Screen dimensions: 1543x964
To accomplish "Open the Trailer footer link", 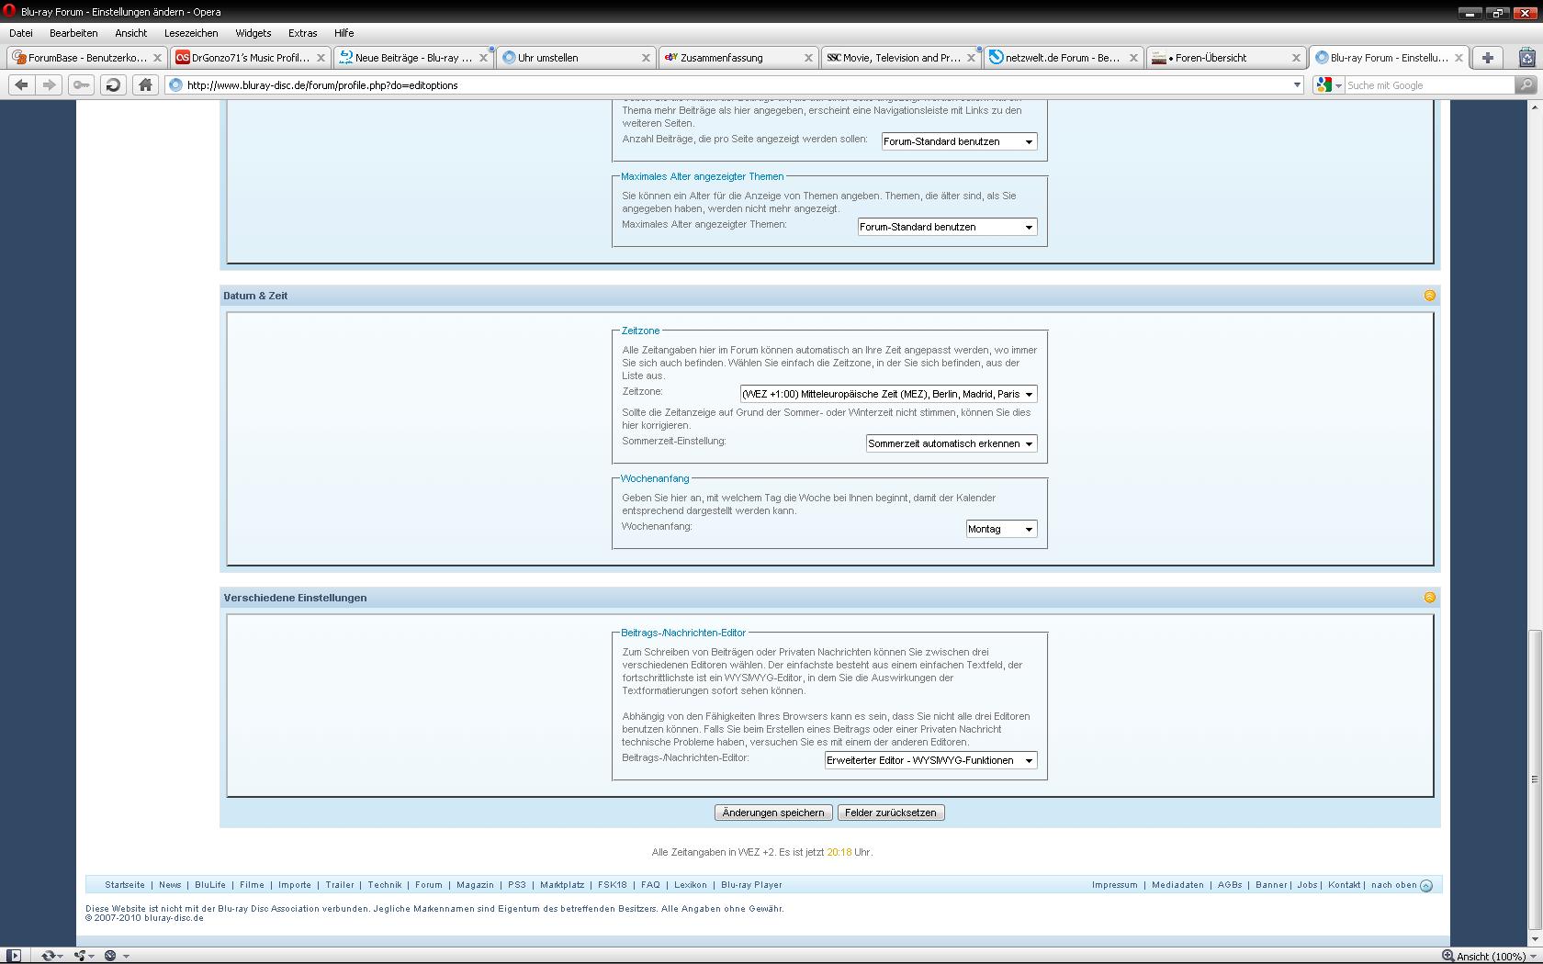I will pyautogui.click(x=340, y=885).
